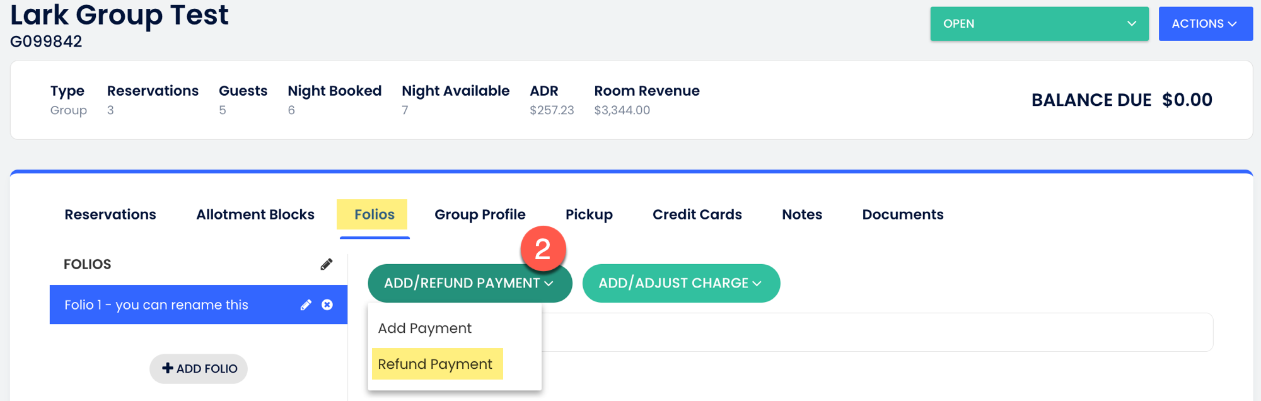The height and width of the screenshot is (401, 1261).
Task: Click the pencil icon beside FOLIOS header
Action: (x=326, y=264)
